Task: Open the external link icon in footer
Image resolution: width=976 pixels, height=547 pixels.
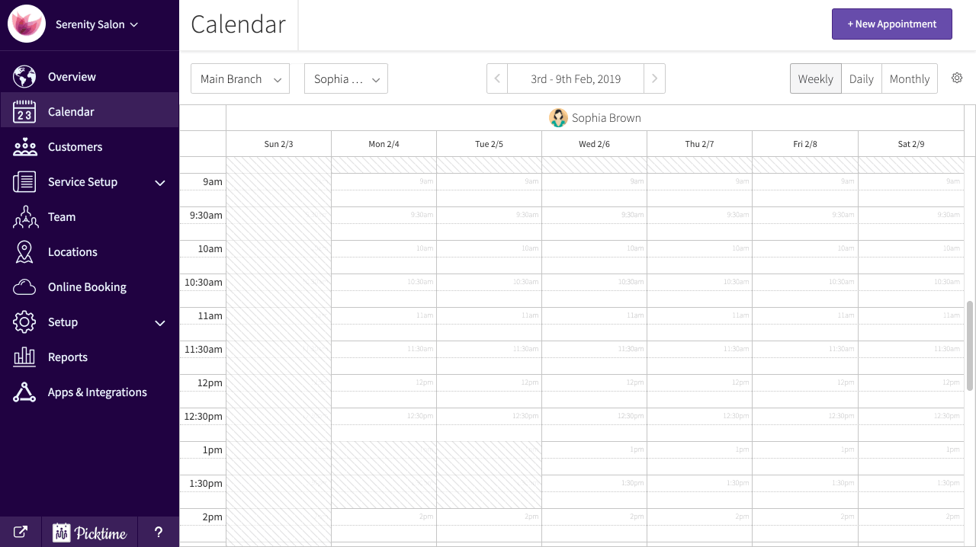Action: (x=21, y=533)
